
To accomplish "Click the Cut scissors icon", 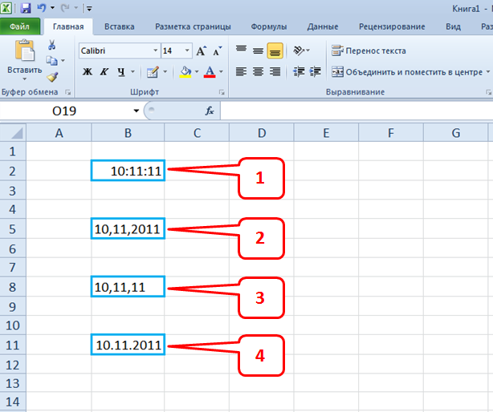I will click(x=52, y=45).
